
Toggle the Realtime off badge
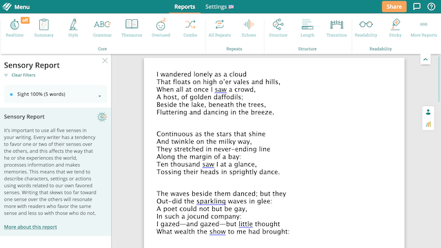pyautogui.click(x=25, y=20)
